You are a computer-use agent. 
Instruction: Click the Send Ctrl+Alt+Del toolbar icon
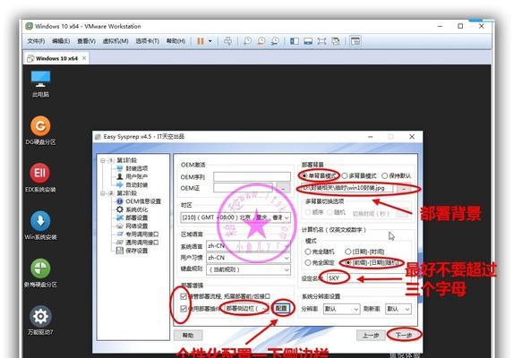[x=227, y=41]
